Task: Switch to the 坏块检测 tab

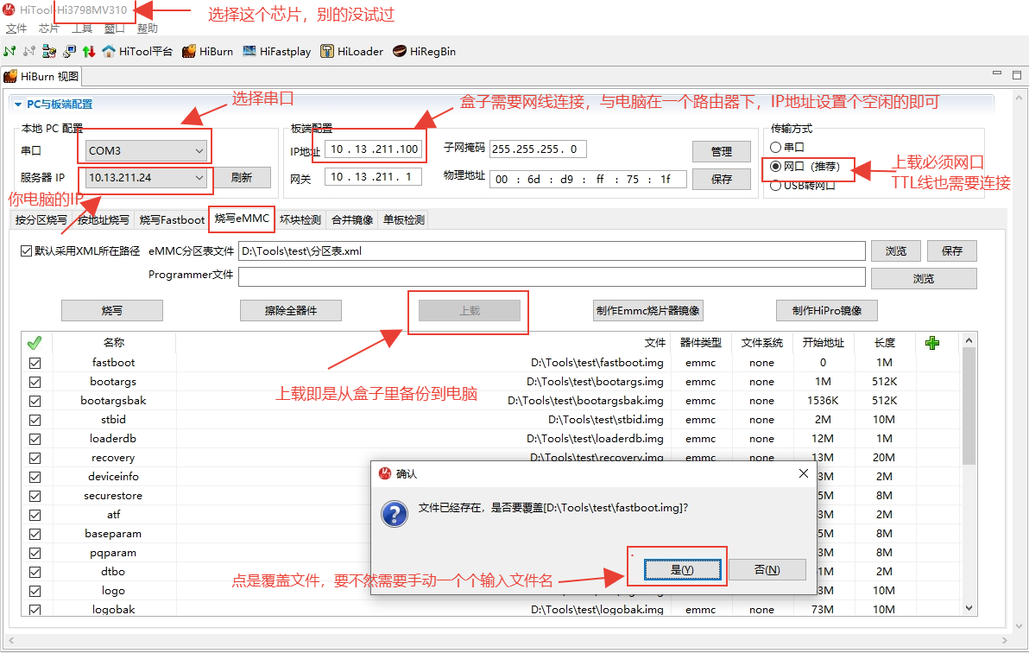Action: pyautogui.click(x=300, y=219)
